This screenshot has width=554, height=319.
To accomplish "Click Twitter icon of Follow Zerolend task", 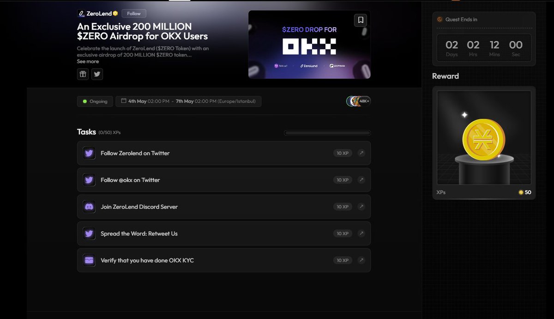I will 89,153.
